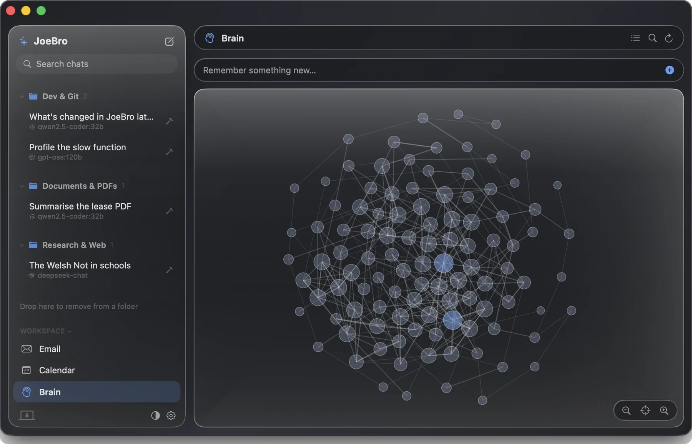
Task: Toggle light and dark appearance
Action: pyautogui.click(x=155, y=416)
